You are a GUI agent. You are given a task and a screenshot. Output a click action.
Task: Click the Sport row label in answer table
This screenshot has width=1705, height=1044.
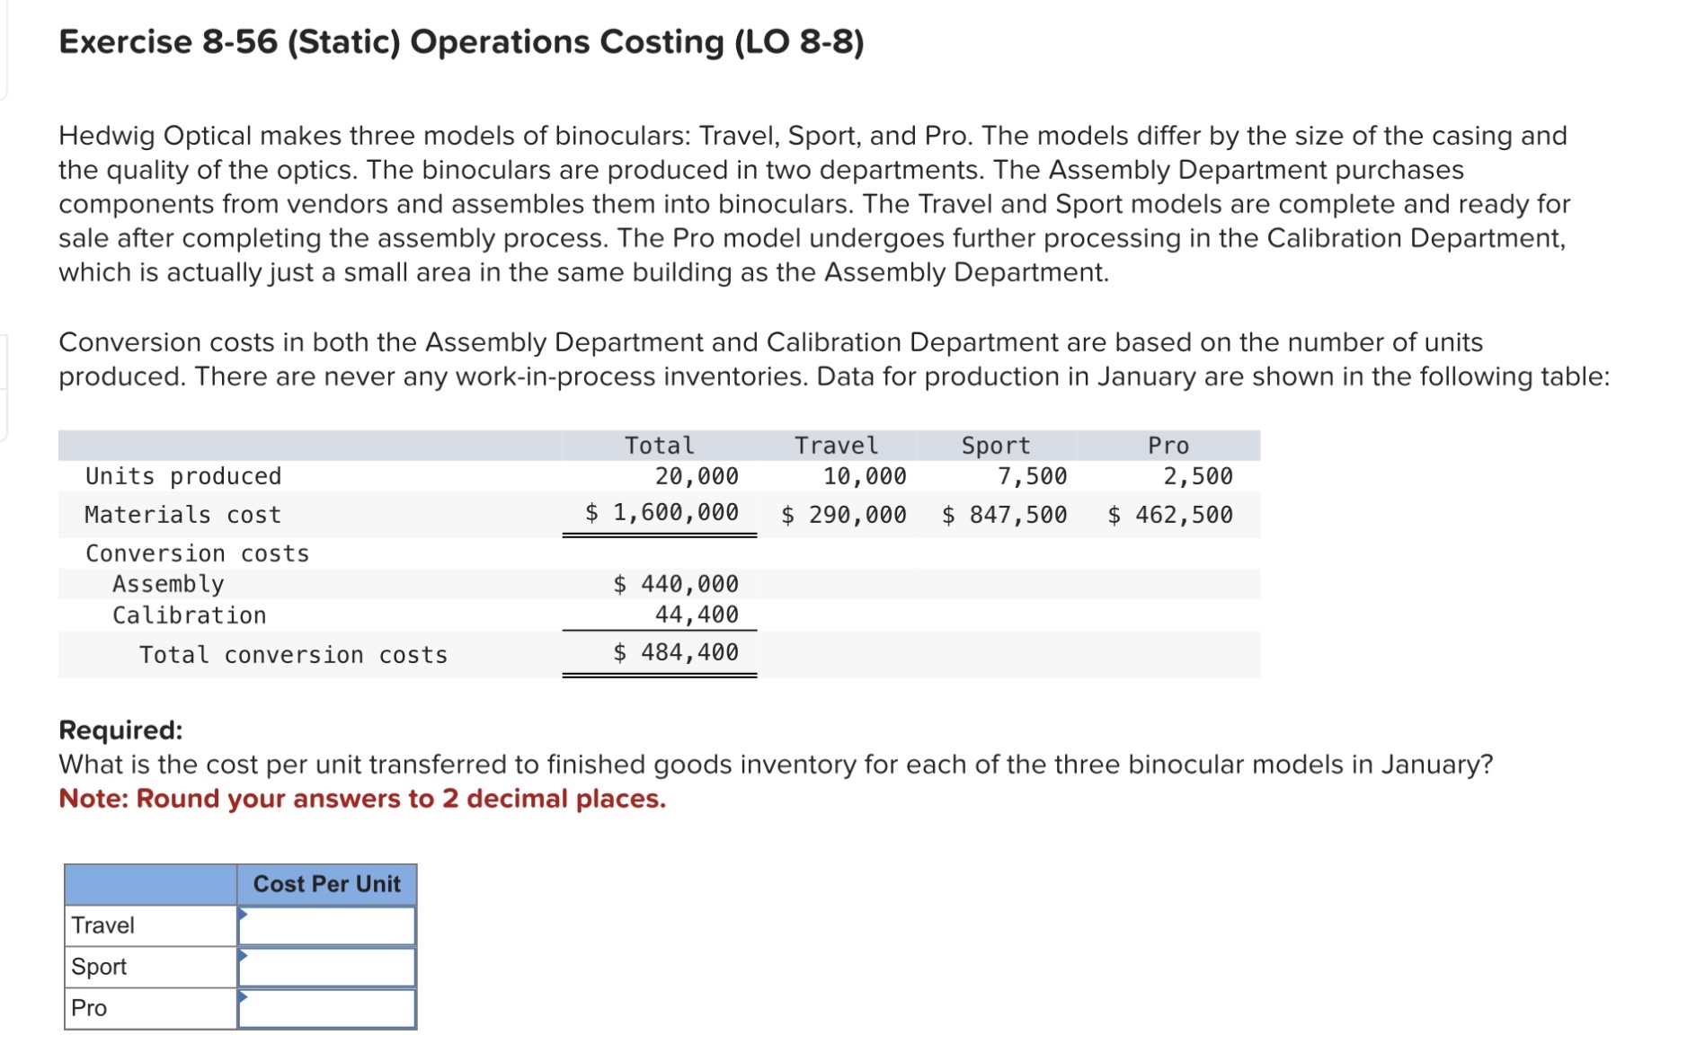[x=99, y=967]
